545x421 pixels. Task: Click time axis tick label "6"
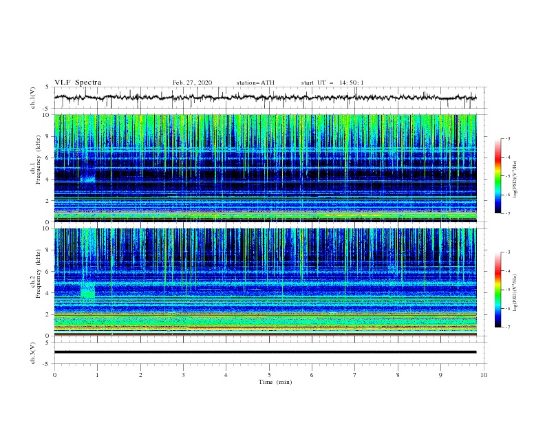tap(312, 375)
